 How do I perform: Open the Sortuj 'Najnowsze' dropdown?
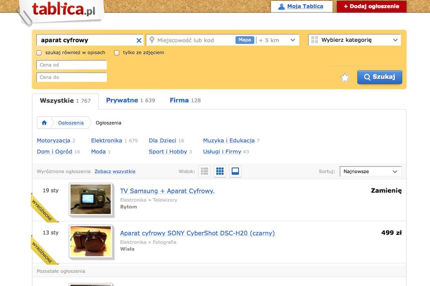coord(371,171)
